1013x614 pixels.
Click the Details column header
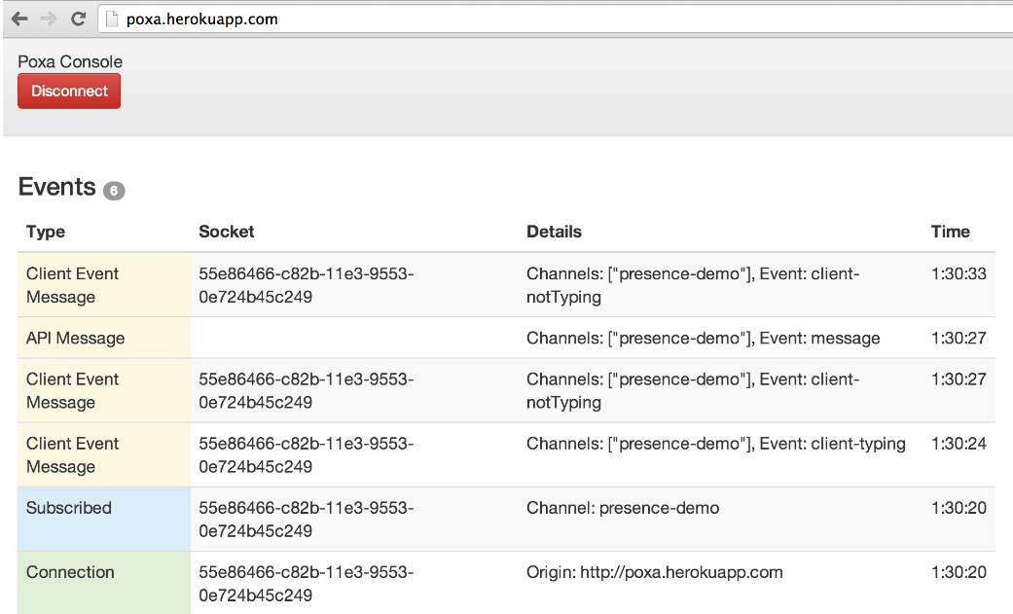pos(554,232)
